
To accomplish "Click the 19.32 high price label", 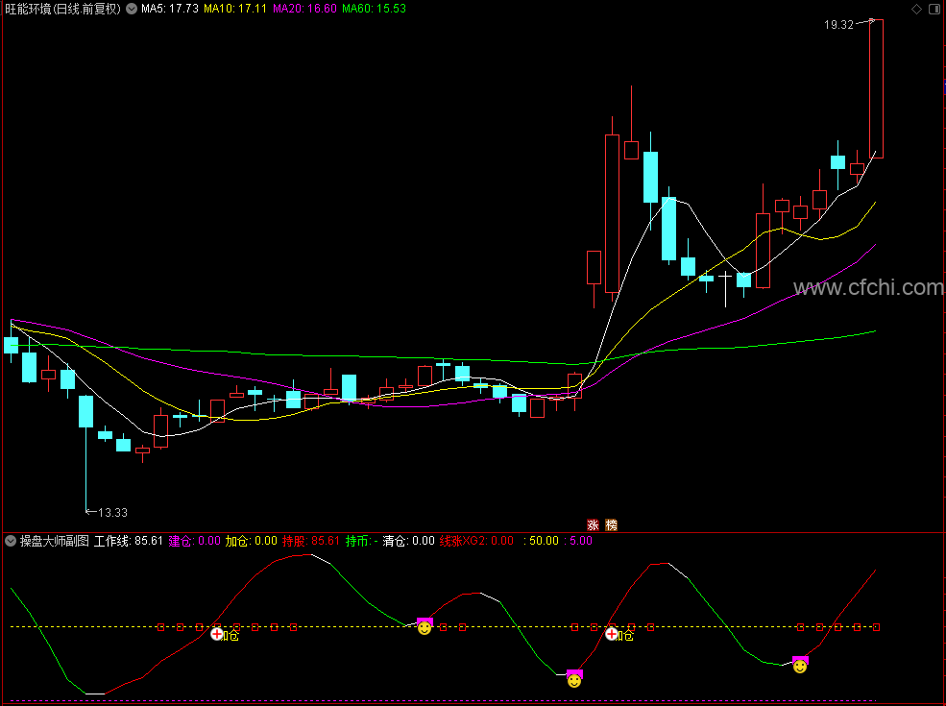I will coord(838,25).
